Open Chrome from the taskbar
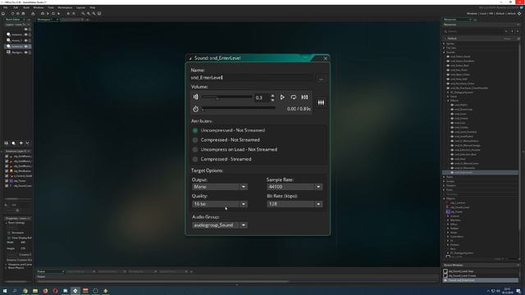The image size is (525, 295). click(25, 291)
